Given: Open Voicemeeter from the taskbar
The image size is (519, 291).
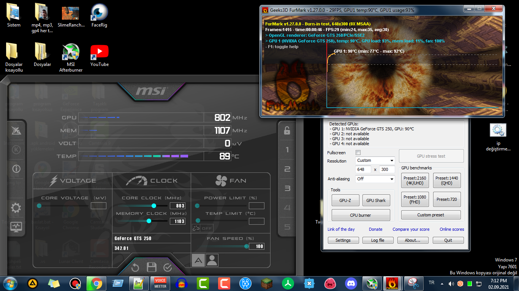Looking at the screenshot, I should click(160, 283).
